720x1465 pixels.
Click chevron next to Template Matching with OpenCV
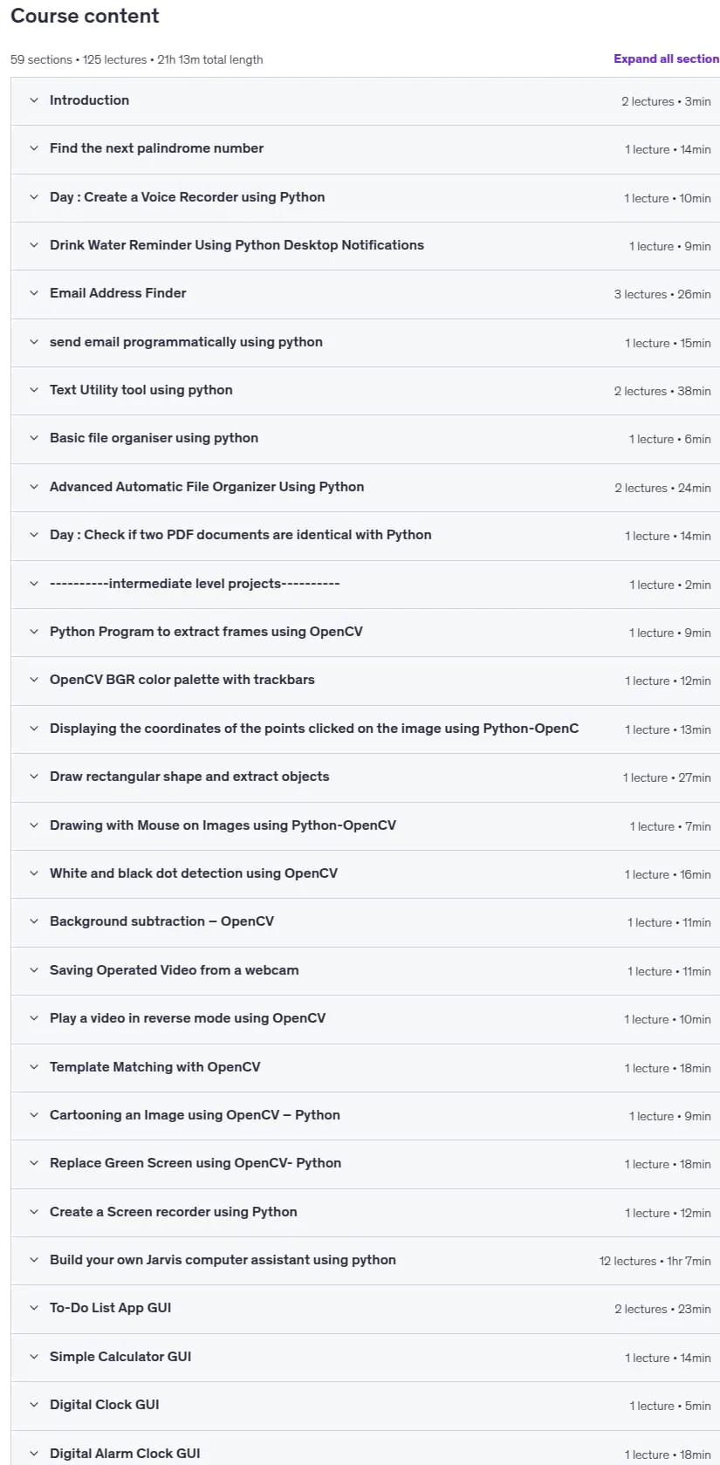coord(34,1067)
